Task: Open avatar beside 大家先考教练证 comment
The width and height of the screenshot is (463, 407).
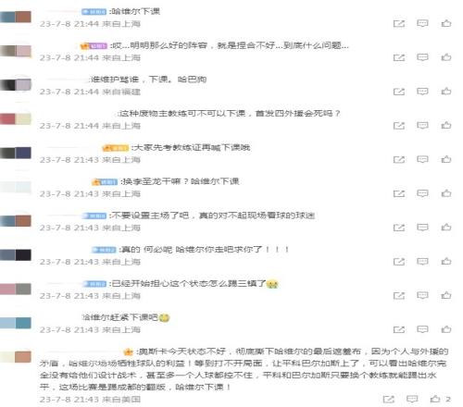Action: [16, 153]
